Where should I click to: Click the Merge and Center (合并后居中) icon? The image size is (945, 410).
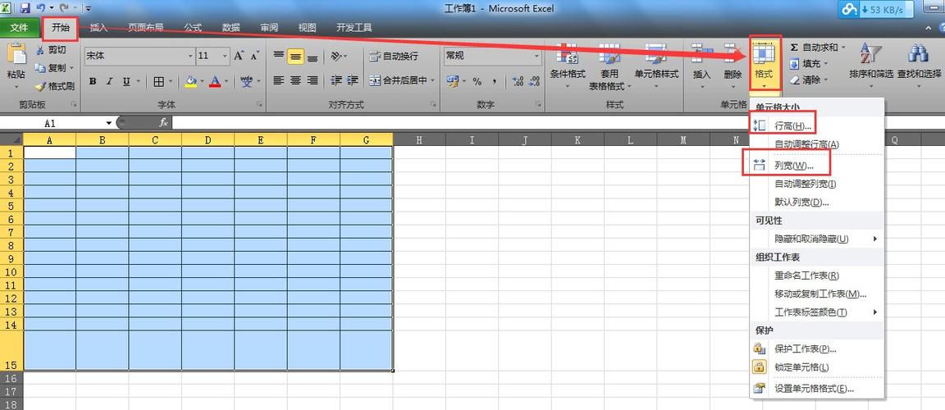click(x=375, y=80)
